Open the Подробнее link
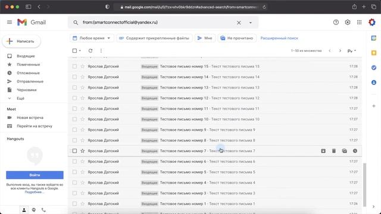Viewport: 381px width, 214px height. point(35,192)
